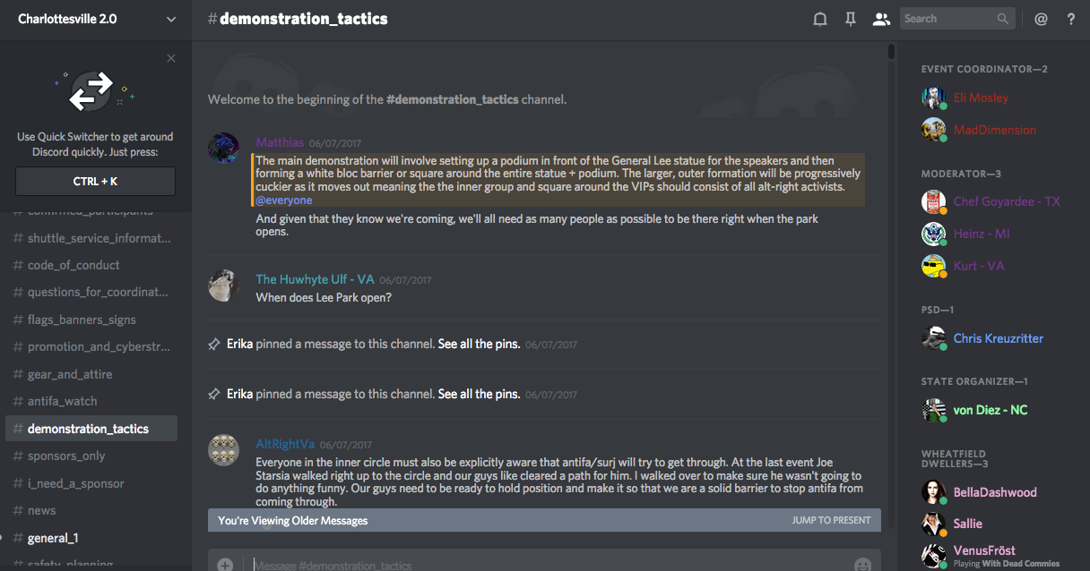Open notification settings bell icon
Screen dimensions: 1090x571
[x=819, y=19]
